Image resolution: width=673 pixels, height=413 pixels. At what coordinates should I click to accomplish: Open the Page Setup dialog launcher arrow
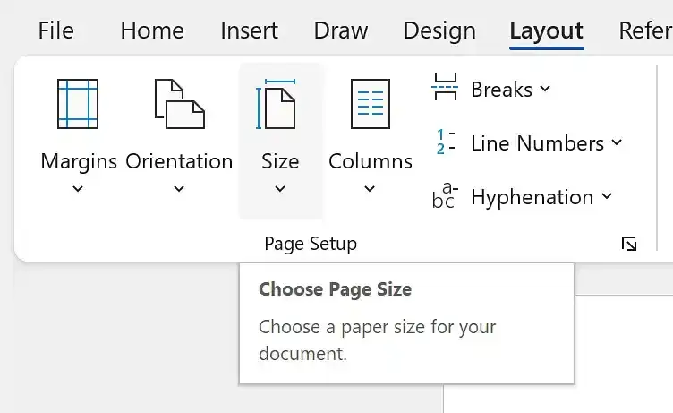pos(629,244)
